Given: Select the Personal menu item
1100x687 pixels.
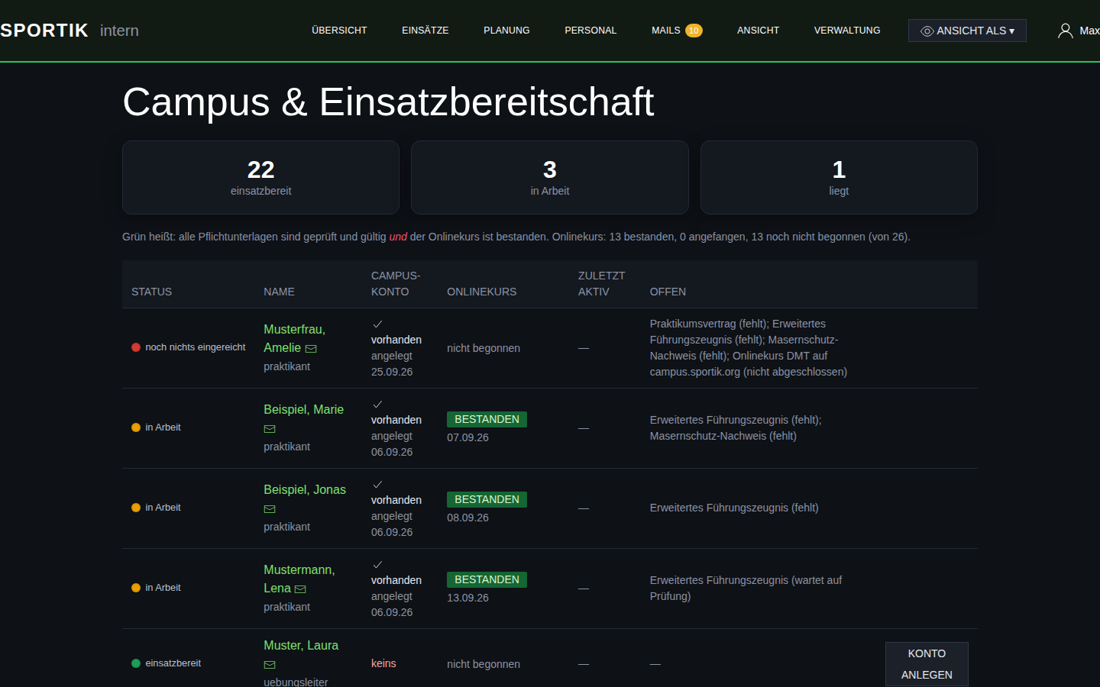Looking at the screenshot, I should [590, 31].
